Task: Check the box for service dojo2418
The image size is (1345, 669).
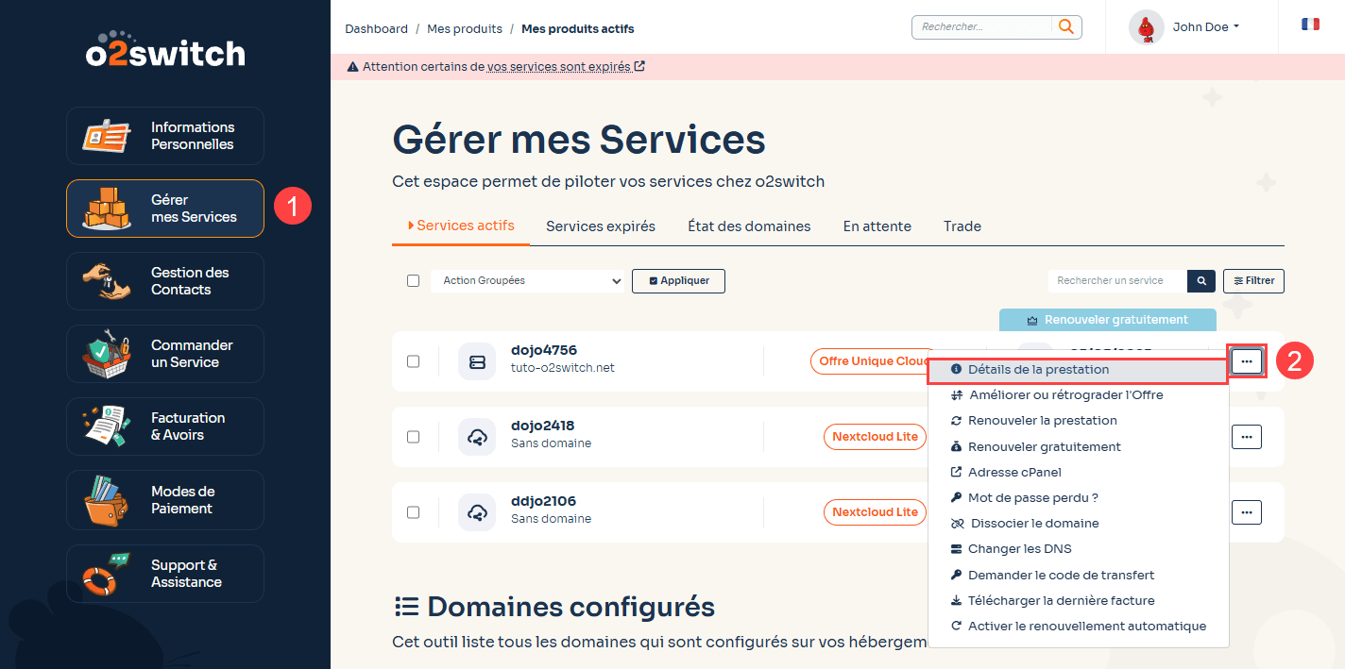Action: tap(413, 437)
